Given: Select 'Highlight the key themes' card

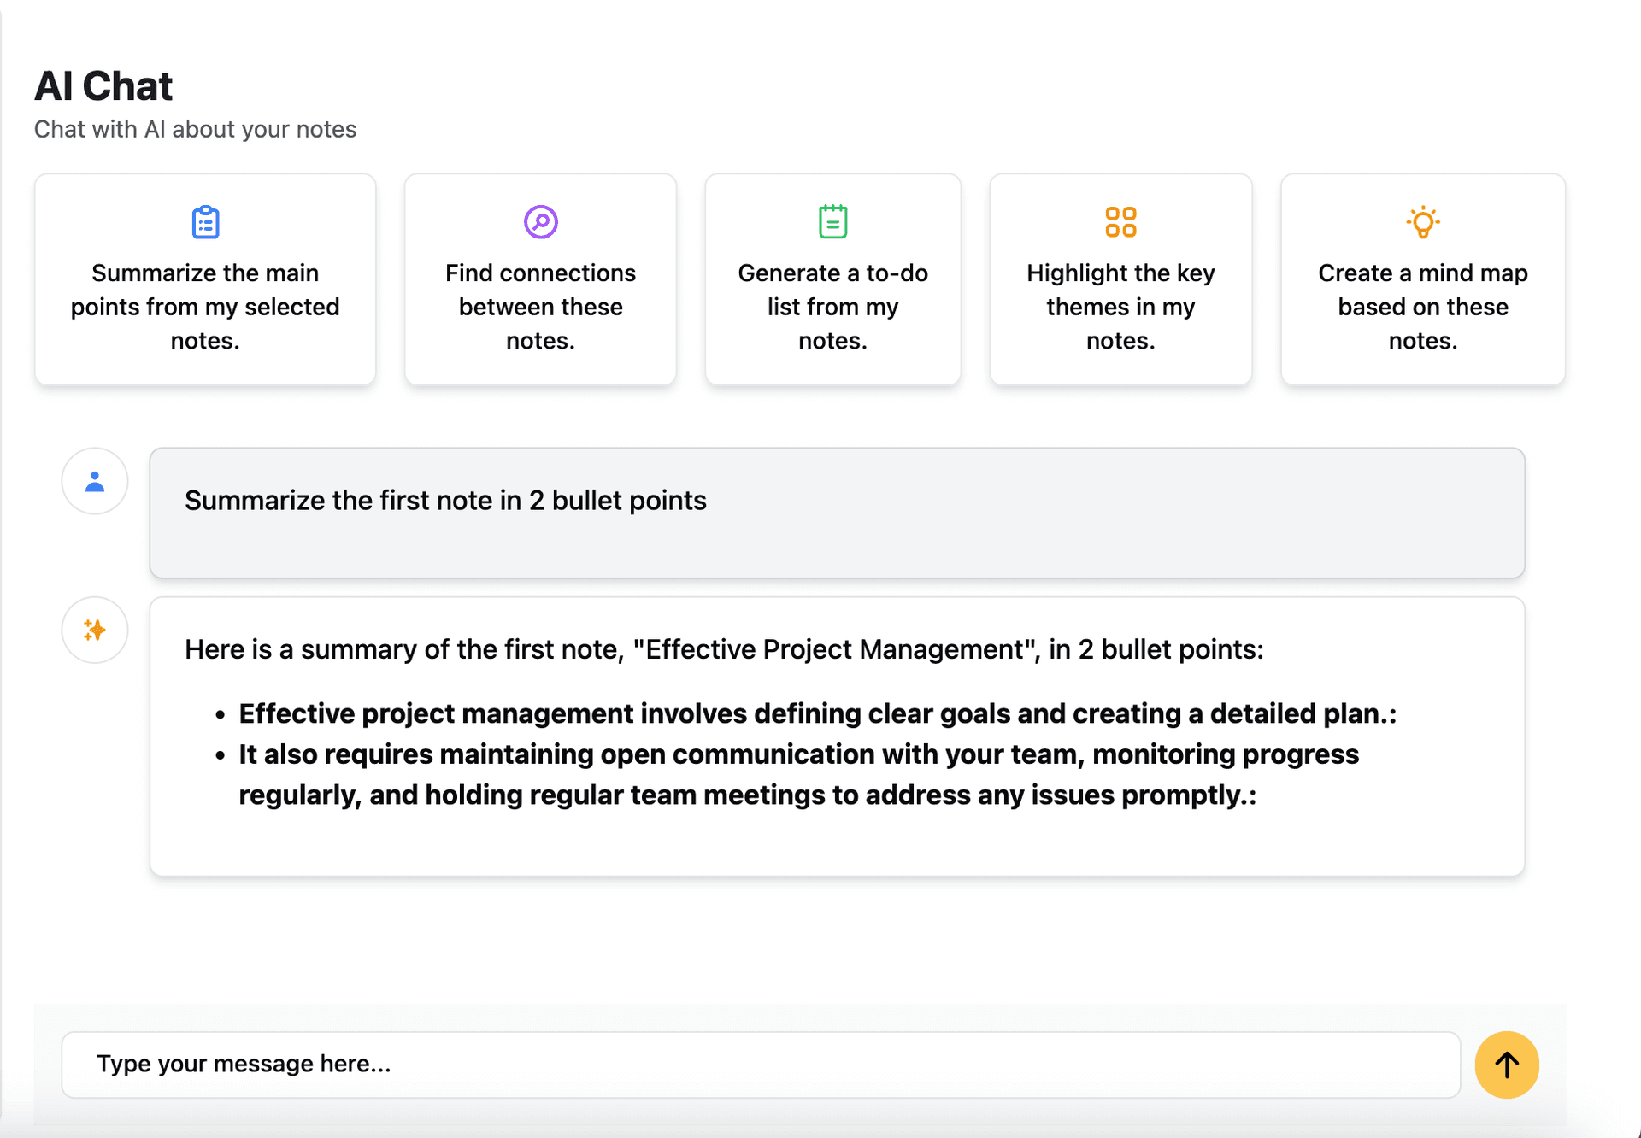Looking at the screenshot, I should pos(1120,306).
